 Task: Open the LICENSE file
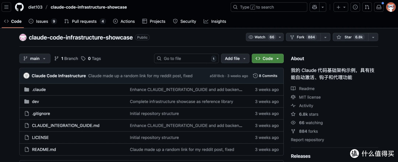pyautogui.click(x=41, y=137)
